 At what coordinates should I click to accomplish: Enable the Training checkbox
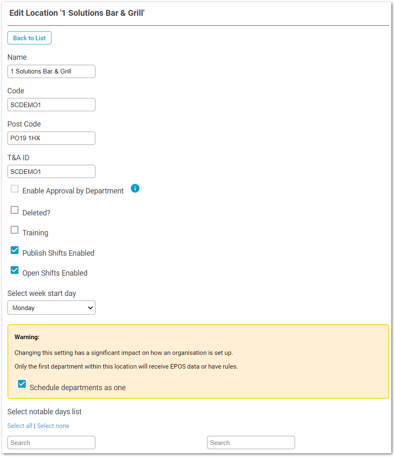point(15,230)
